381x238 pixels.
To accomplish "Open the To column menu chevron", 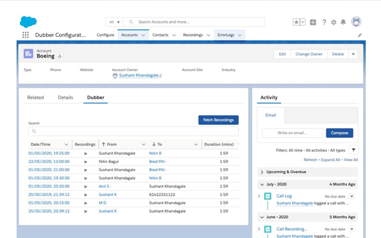I will (x=196, y=144).
